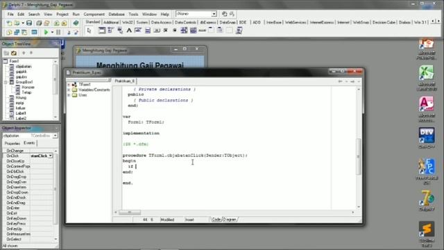
Task: Select the MainMenu component icon
Action: point(111,31)
